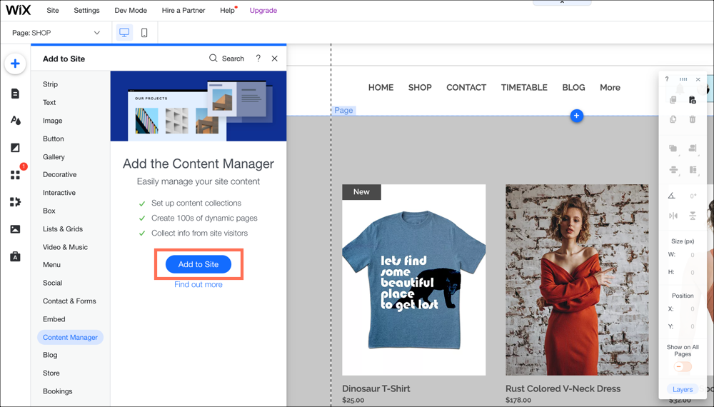Open the My Business puzzle icon
Screen dimensions: 714x407
coord(15,201)
